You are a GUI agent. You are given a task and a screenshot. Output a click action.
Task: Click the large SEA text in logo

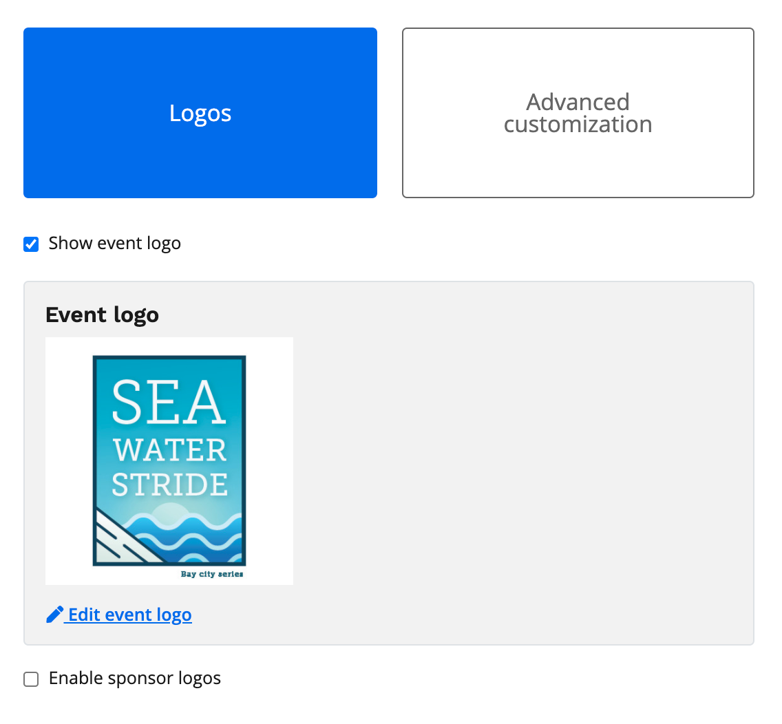(x=169, y=402)
